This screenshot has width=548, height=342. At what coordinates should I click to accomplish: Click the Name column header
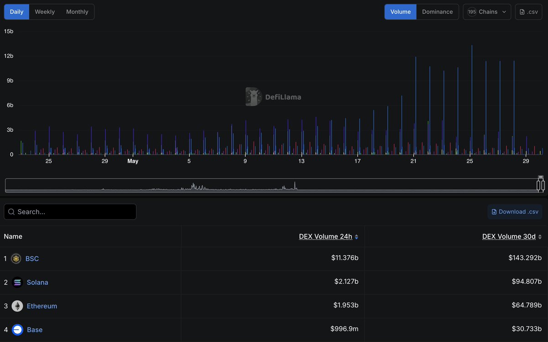tap(13, 237)
